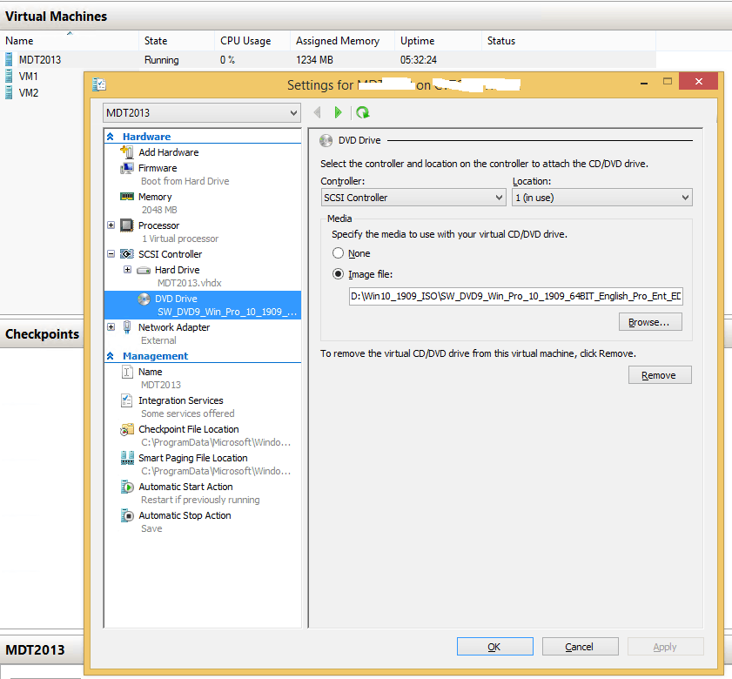Expand the Hard Drive node
The width and height of the screenshot is (732, 679).
(x=127, y=270)
